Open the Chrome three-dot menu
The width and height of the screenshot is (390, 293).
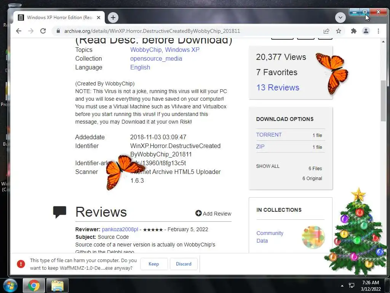378,31
